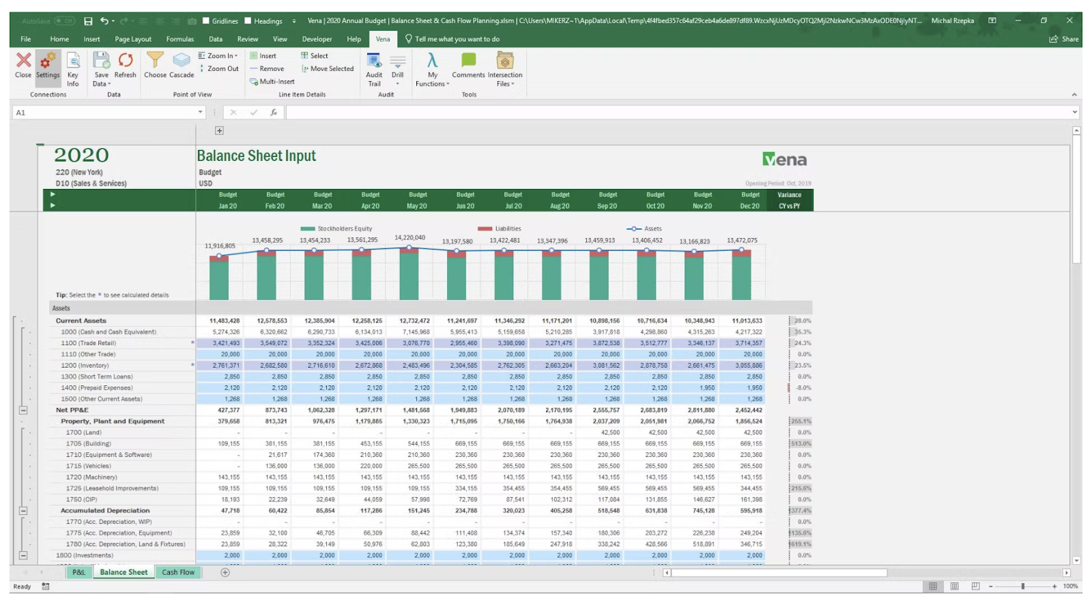Toggle the Headings checkbox
Screen dimensions: 1092x605
coord(248,20)
